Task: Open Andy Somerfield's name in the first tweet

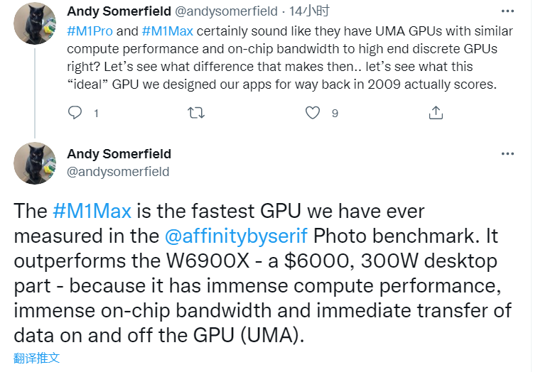Action: [x=119, y=12]
